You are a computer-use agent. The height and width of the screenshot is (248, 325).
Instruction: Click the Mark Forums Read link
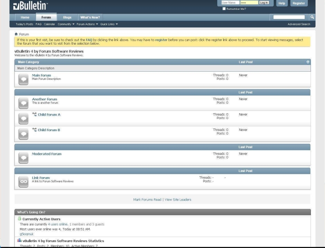pyautogui.click(x=148, y=199)
